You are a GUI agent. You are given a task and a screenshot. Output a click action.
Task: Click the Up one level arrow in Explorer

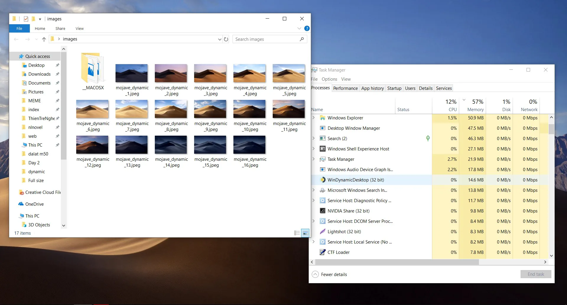(x=44, y=39)
